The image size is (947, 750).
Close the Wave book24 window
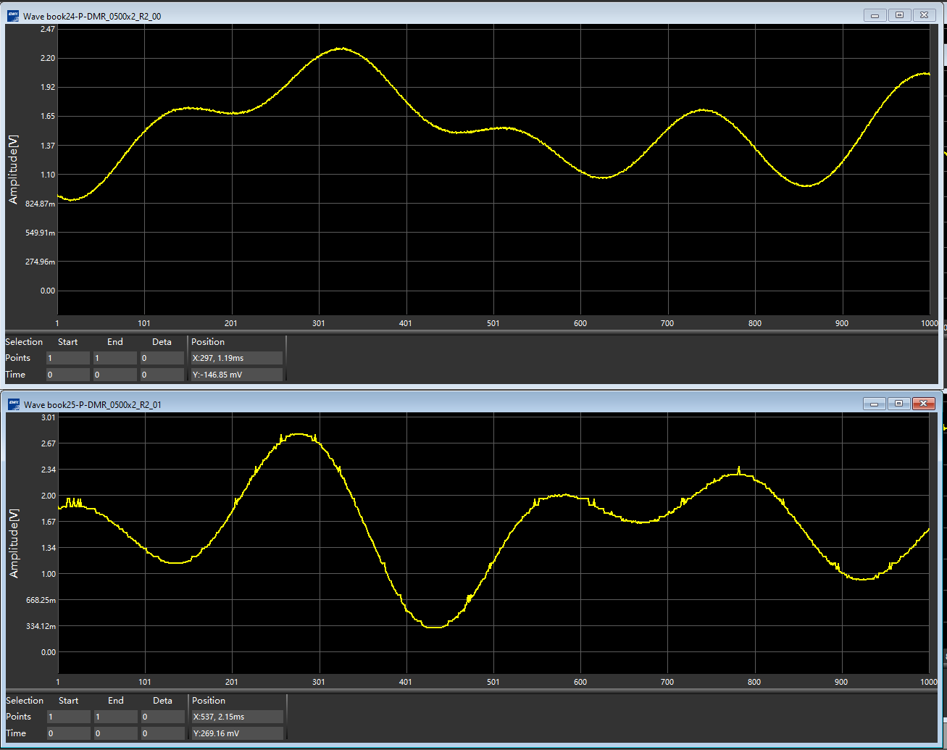[x=924, y=15]
